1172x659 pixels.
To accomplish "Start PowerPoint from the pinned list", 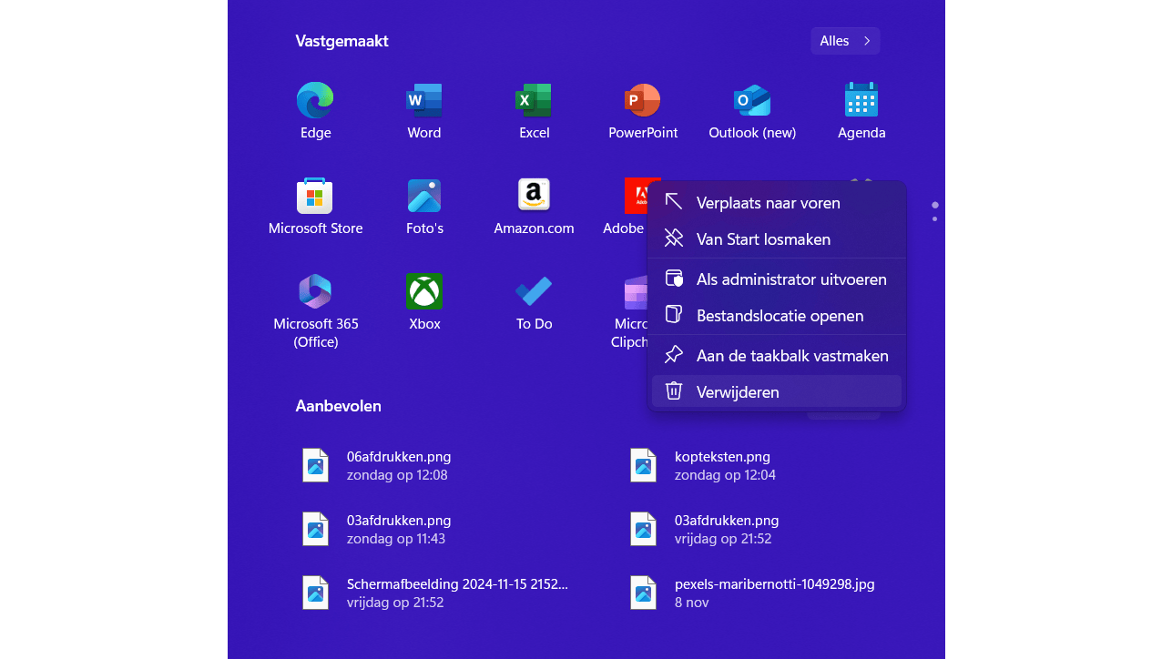I will point(643,111).
